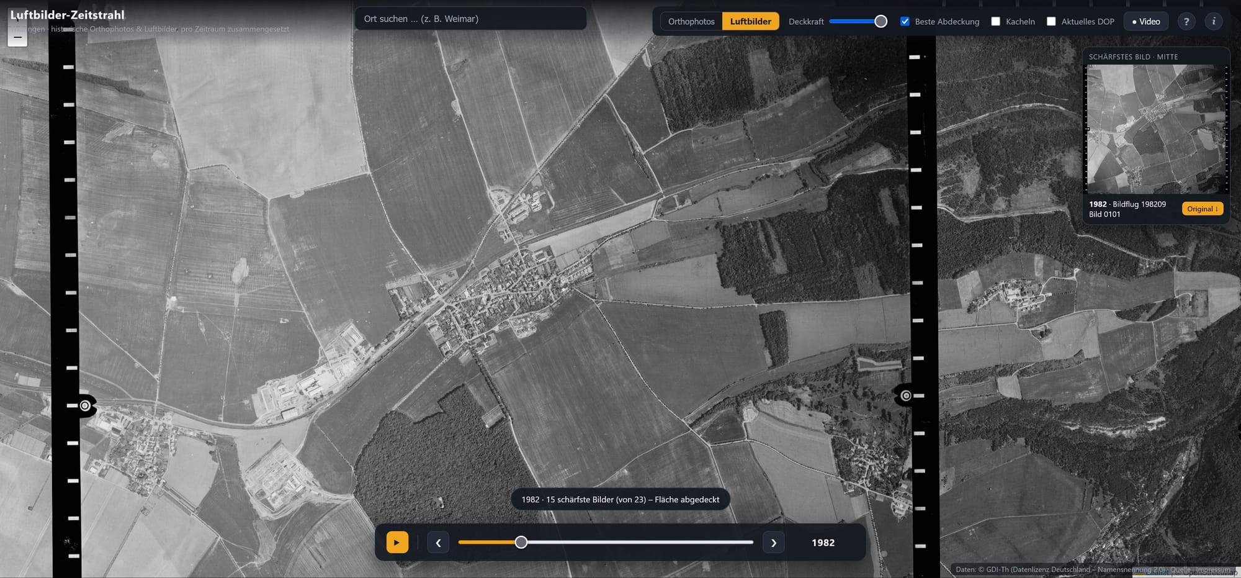
Task: Open the sharpest image thumbnail preview
Action: click(x=1157, y=129)
